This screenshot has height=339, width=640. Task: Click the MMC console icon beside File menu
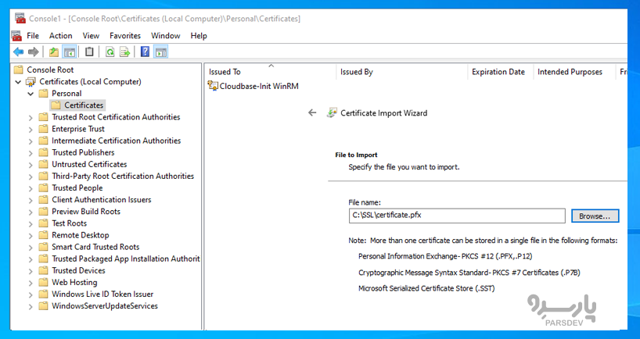coord(16,36)
